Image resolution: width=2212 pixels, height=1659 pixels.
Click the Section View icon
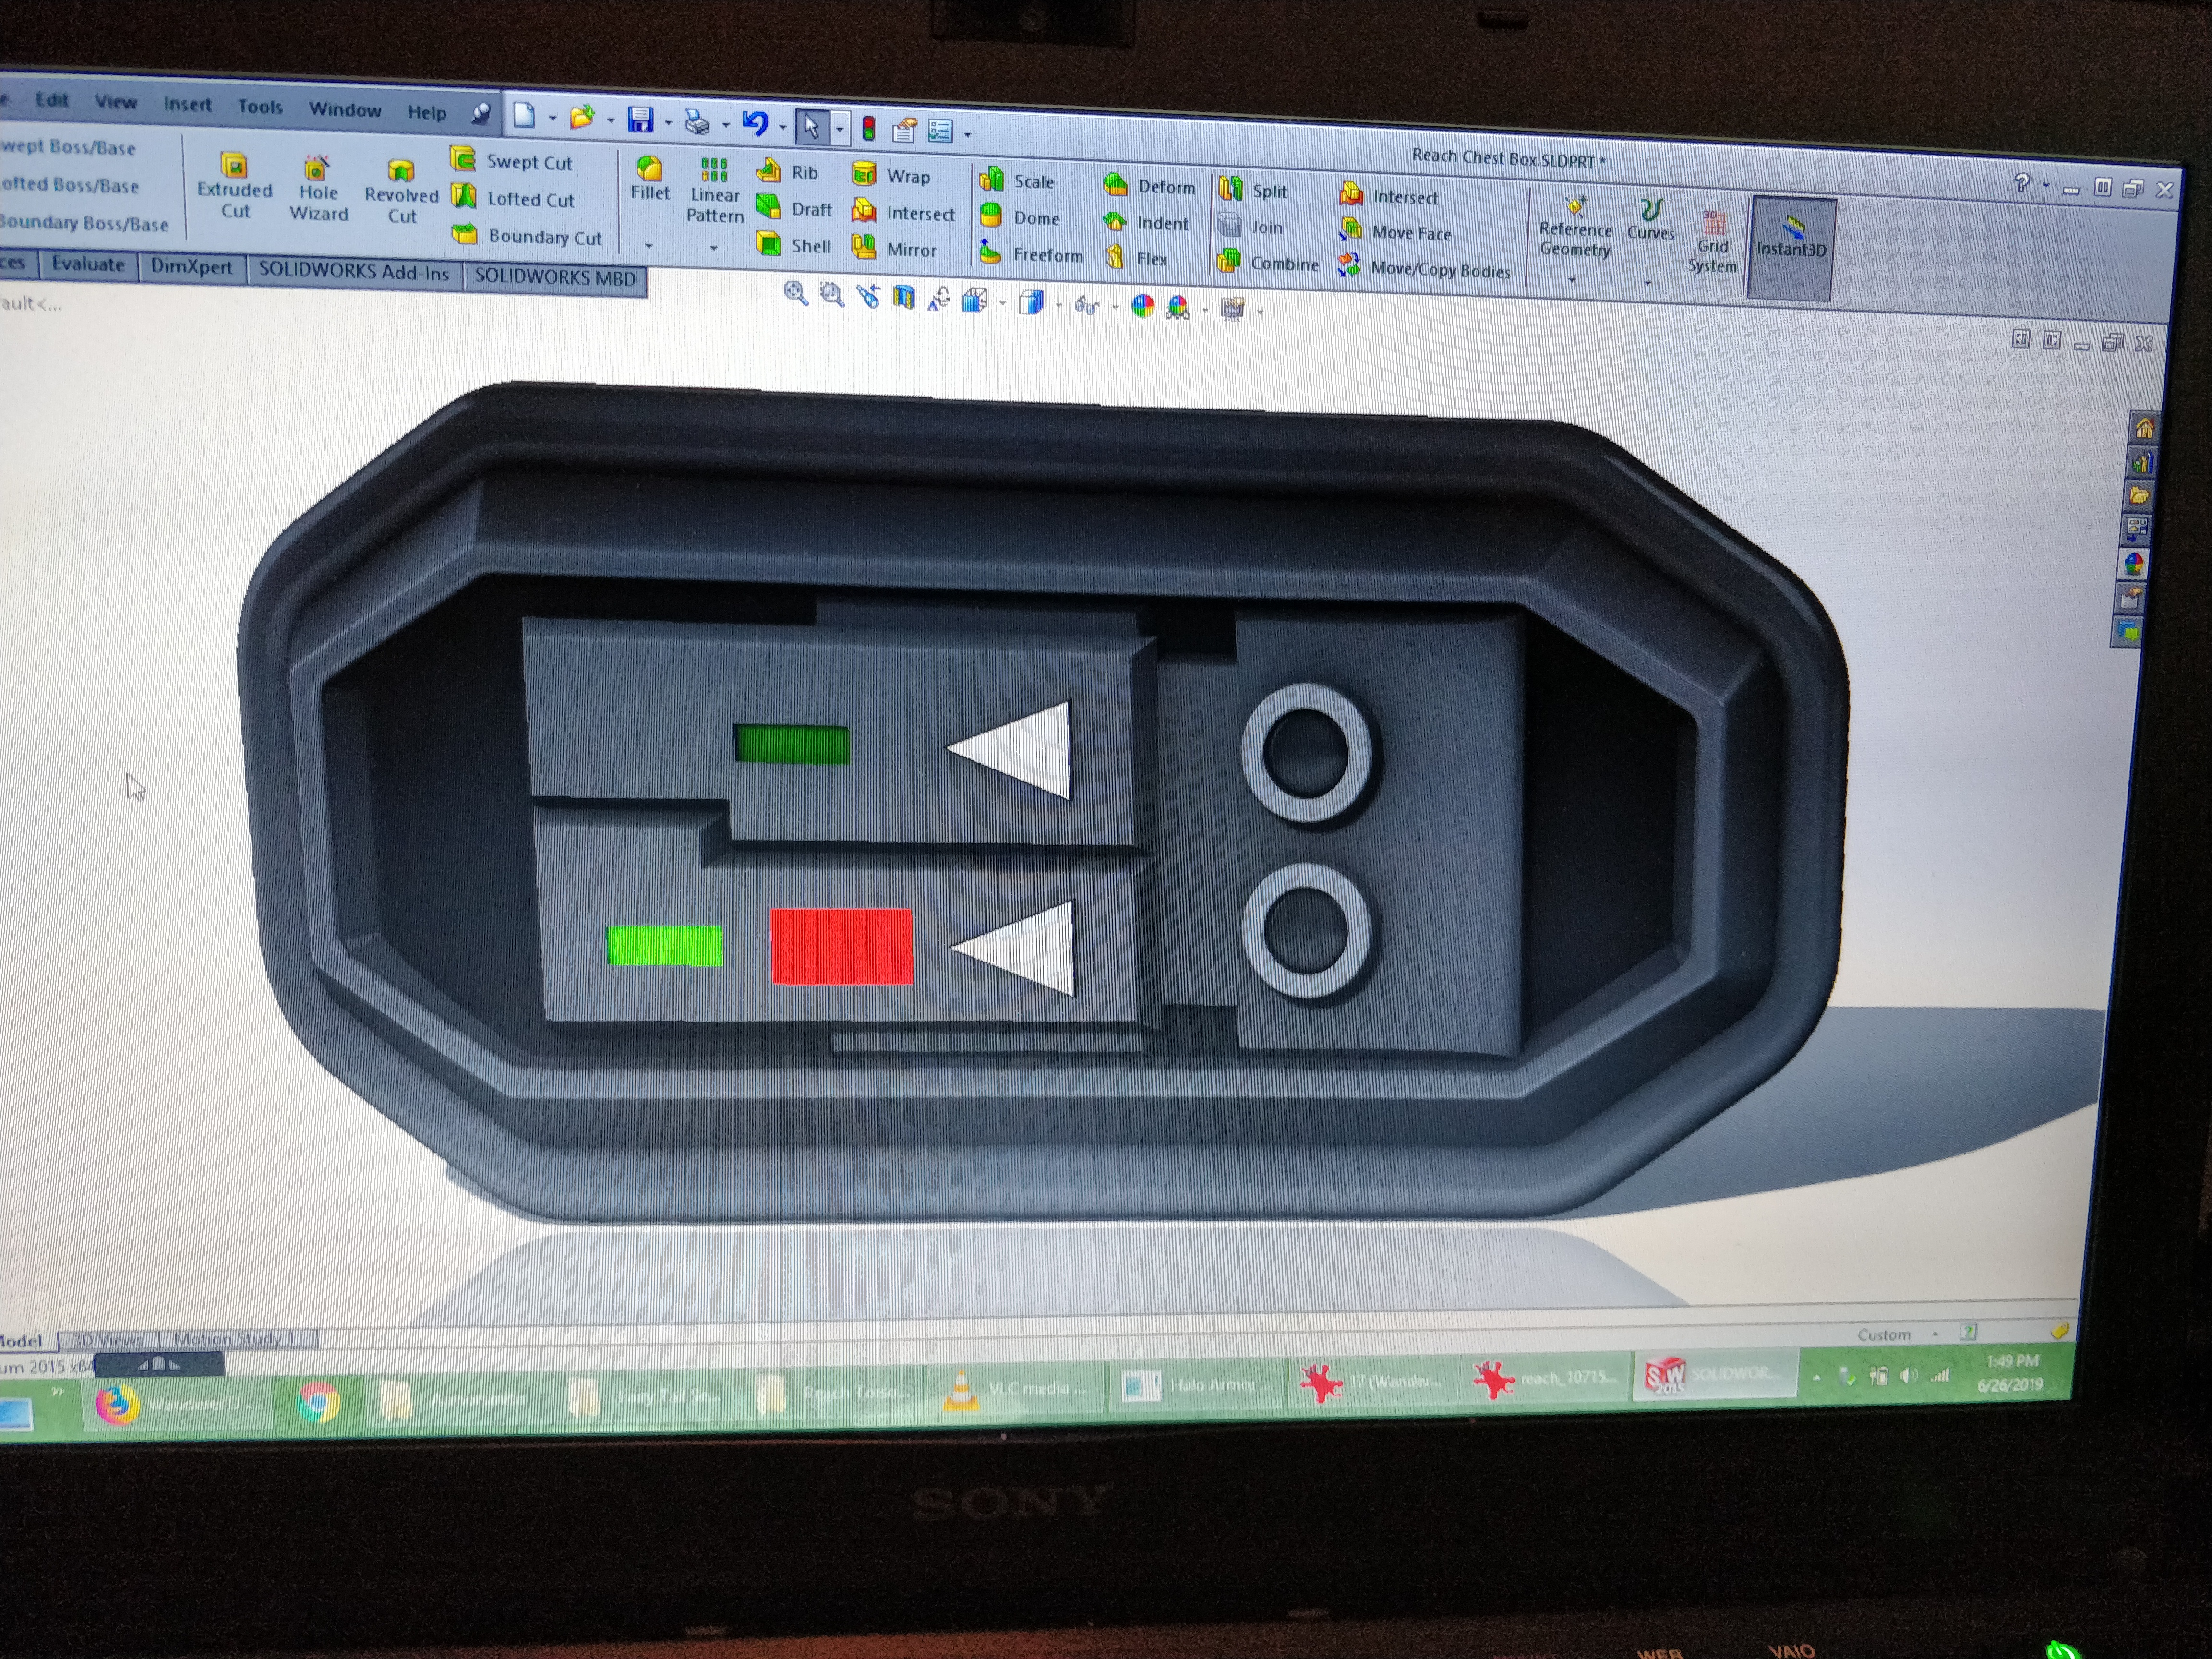904,297
